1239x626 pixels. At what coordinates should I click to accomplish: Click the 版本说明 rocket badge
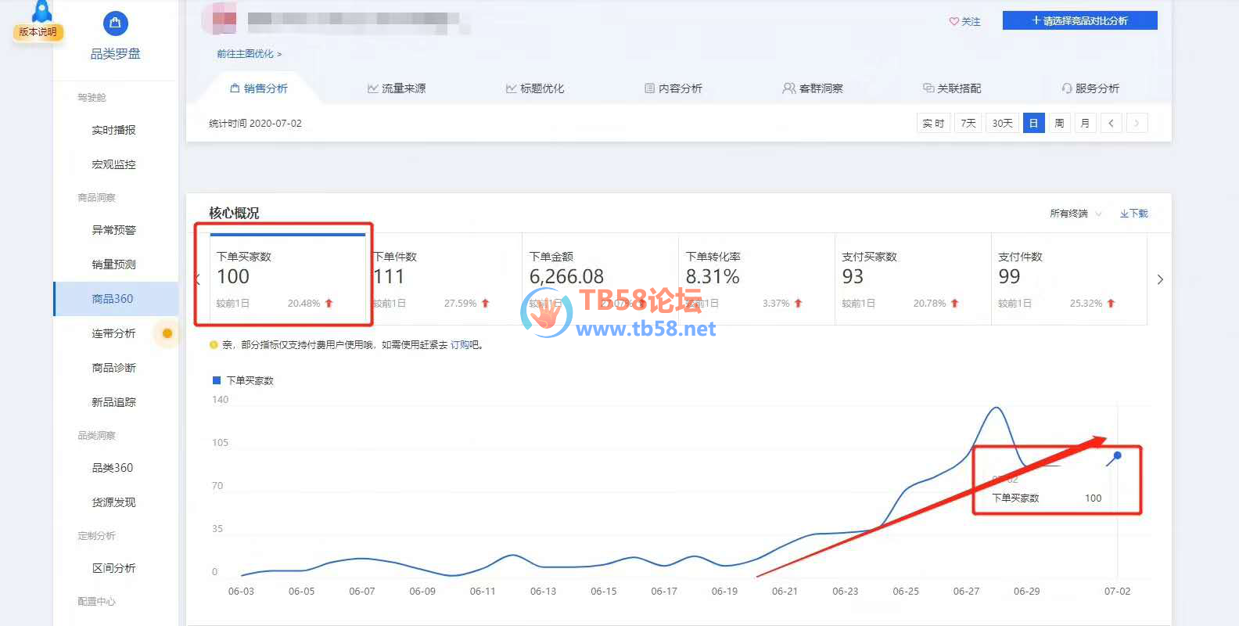pos(39,23)
